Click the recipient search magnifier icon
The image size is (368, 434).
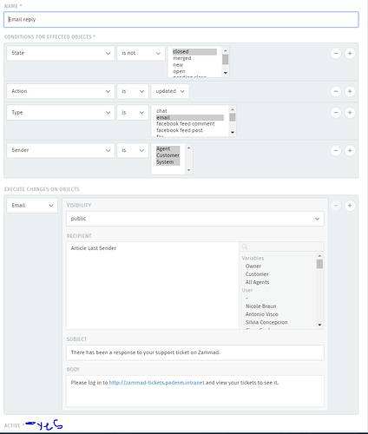245,247
